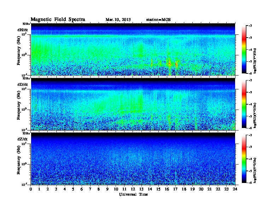The width and height of the screenshot is (280, 217).
Task: Click the -6 tick on the dH/dt color scale
Action: [x=250, y=73]
